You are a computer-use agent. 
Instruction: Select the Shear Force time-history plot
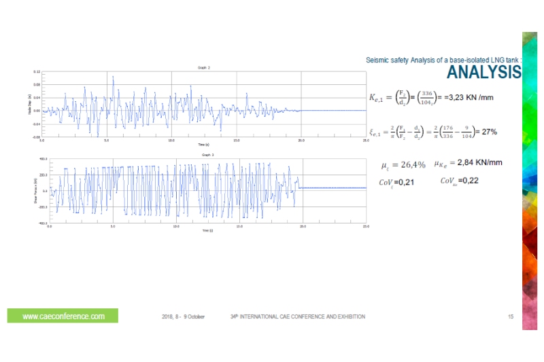pos(207,192)
